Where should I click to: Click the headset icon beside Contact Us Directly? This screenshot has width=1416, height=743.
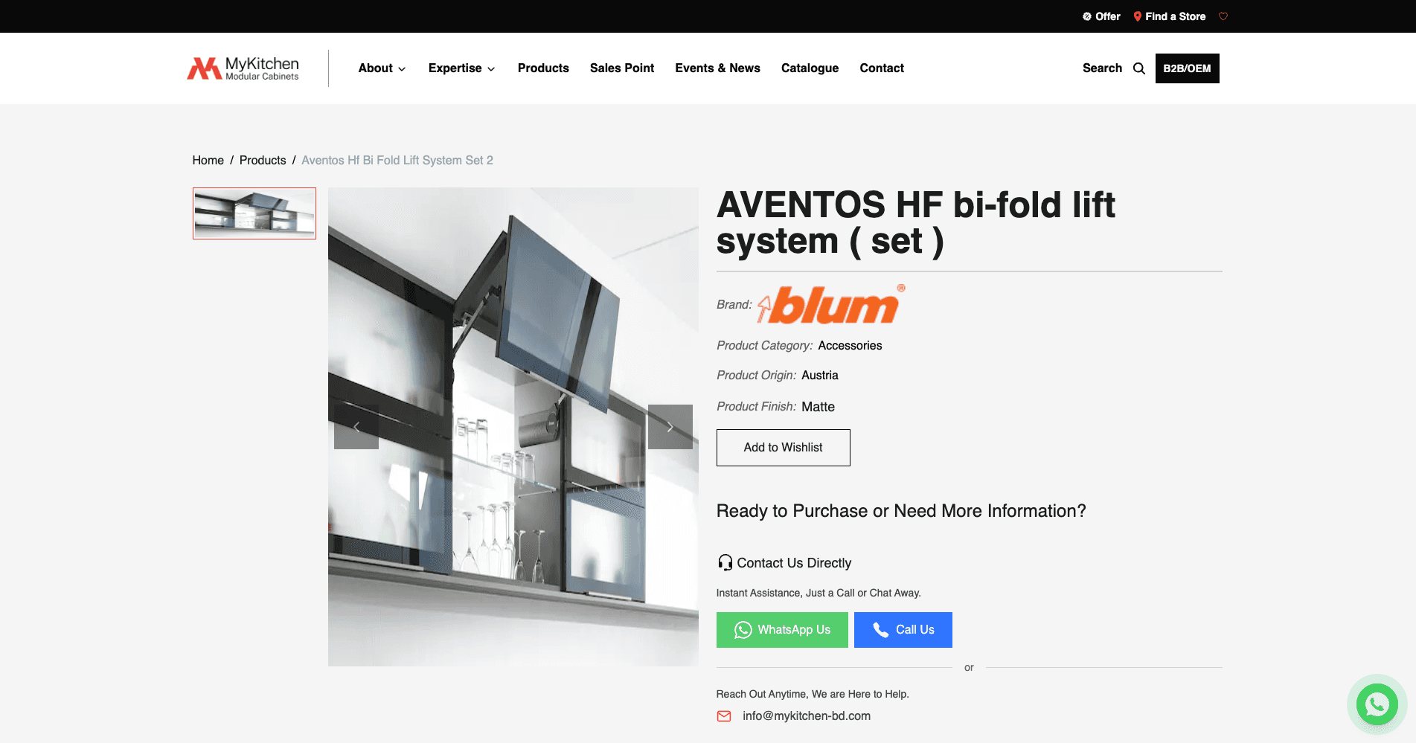tap(725, 562)
